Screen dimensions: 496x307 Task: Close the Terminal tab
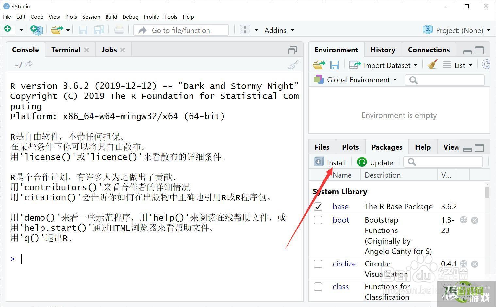point(86,50)
